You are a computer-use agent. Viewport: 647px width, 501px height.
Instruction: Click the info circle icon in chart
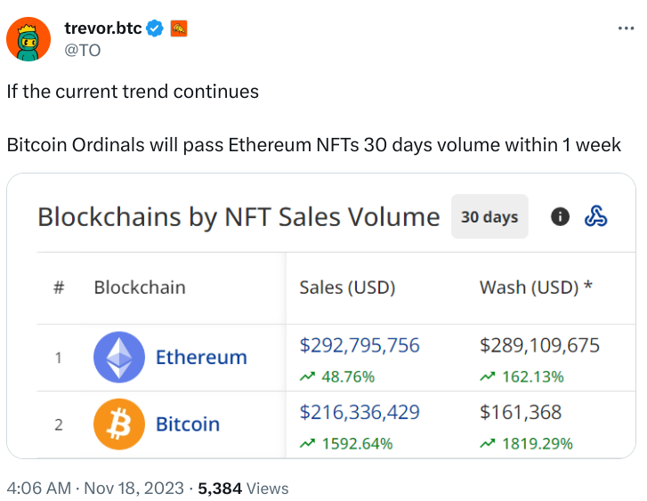click(560, 216)
